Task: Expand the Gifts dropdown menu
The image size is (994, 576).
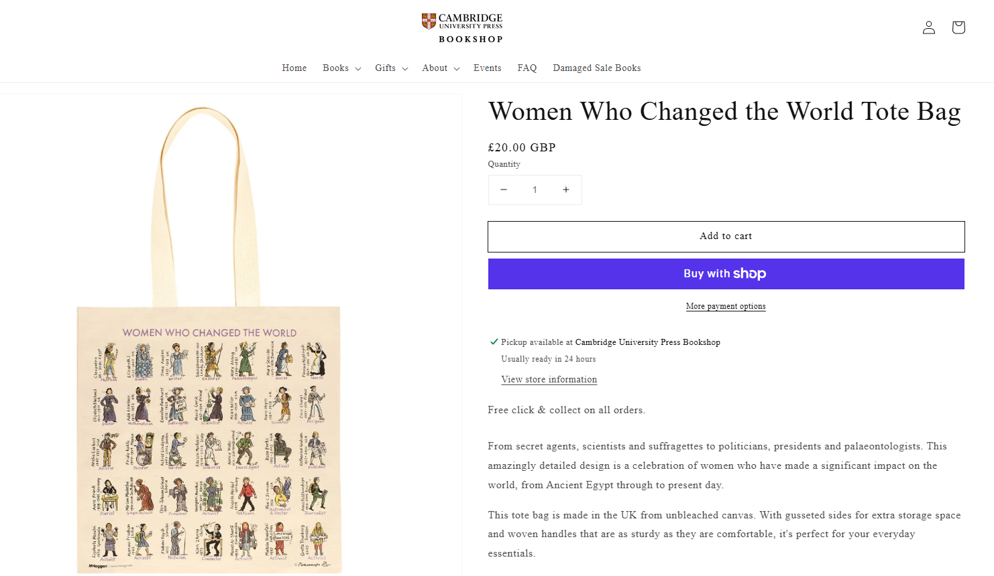Action: tap(391, 68)
